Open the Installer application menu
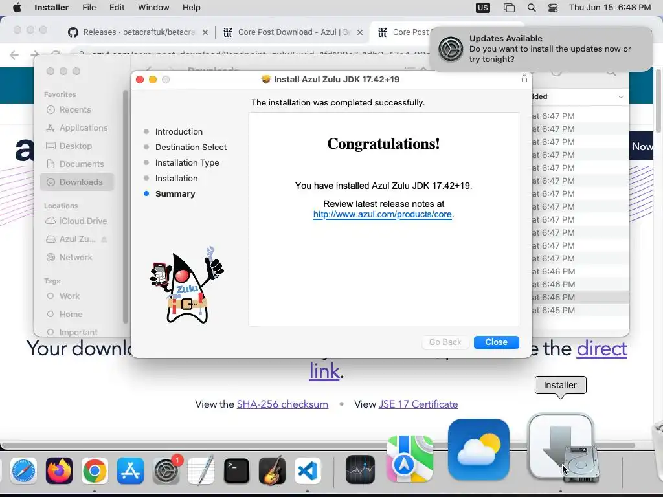Viewport: 663px width, 497px height. pos(51,7)
